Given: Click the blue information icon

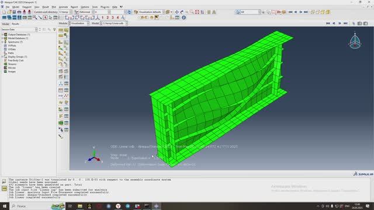Looking at the screenshot, I should coord(183,17).
